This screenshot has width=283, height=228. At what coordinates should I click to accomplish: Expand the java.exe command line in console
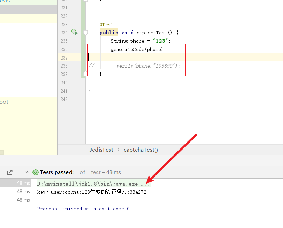93,184
